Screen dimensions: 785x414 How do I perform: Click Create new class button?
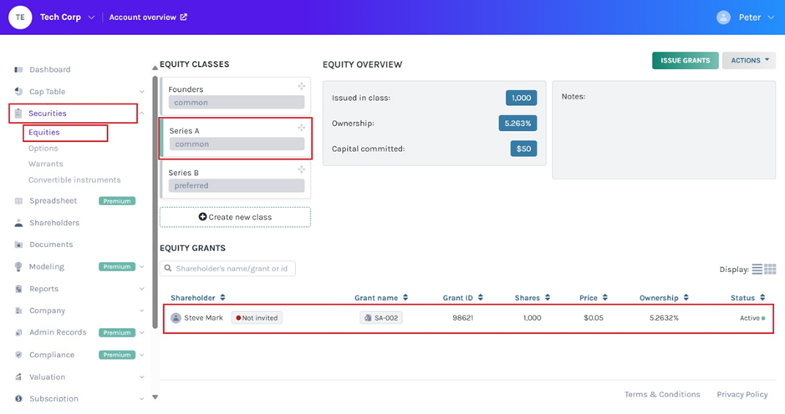coord(235,217)
